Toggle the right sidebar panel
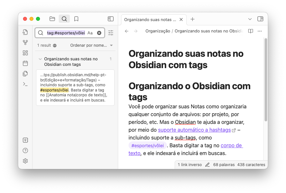Screen dimensions: 286x193 point(260,19)
